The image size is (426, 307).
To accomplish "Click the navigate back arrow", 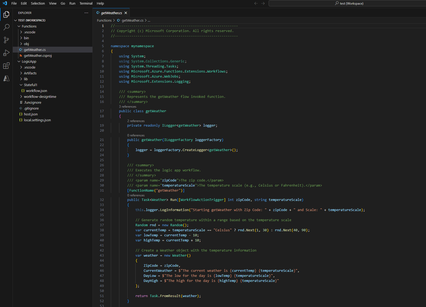I will point(256,3).
